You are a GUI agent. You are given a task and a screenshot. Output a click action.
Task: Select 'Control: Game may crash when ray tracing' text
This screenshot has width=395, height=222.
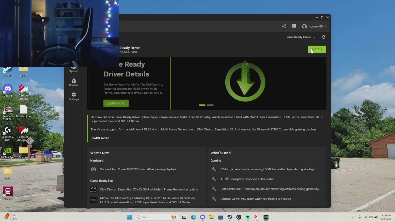click(256, 199)
